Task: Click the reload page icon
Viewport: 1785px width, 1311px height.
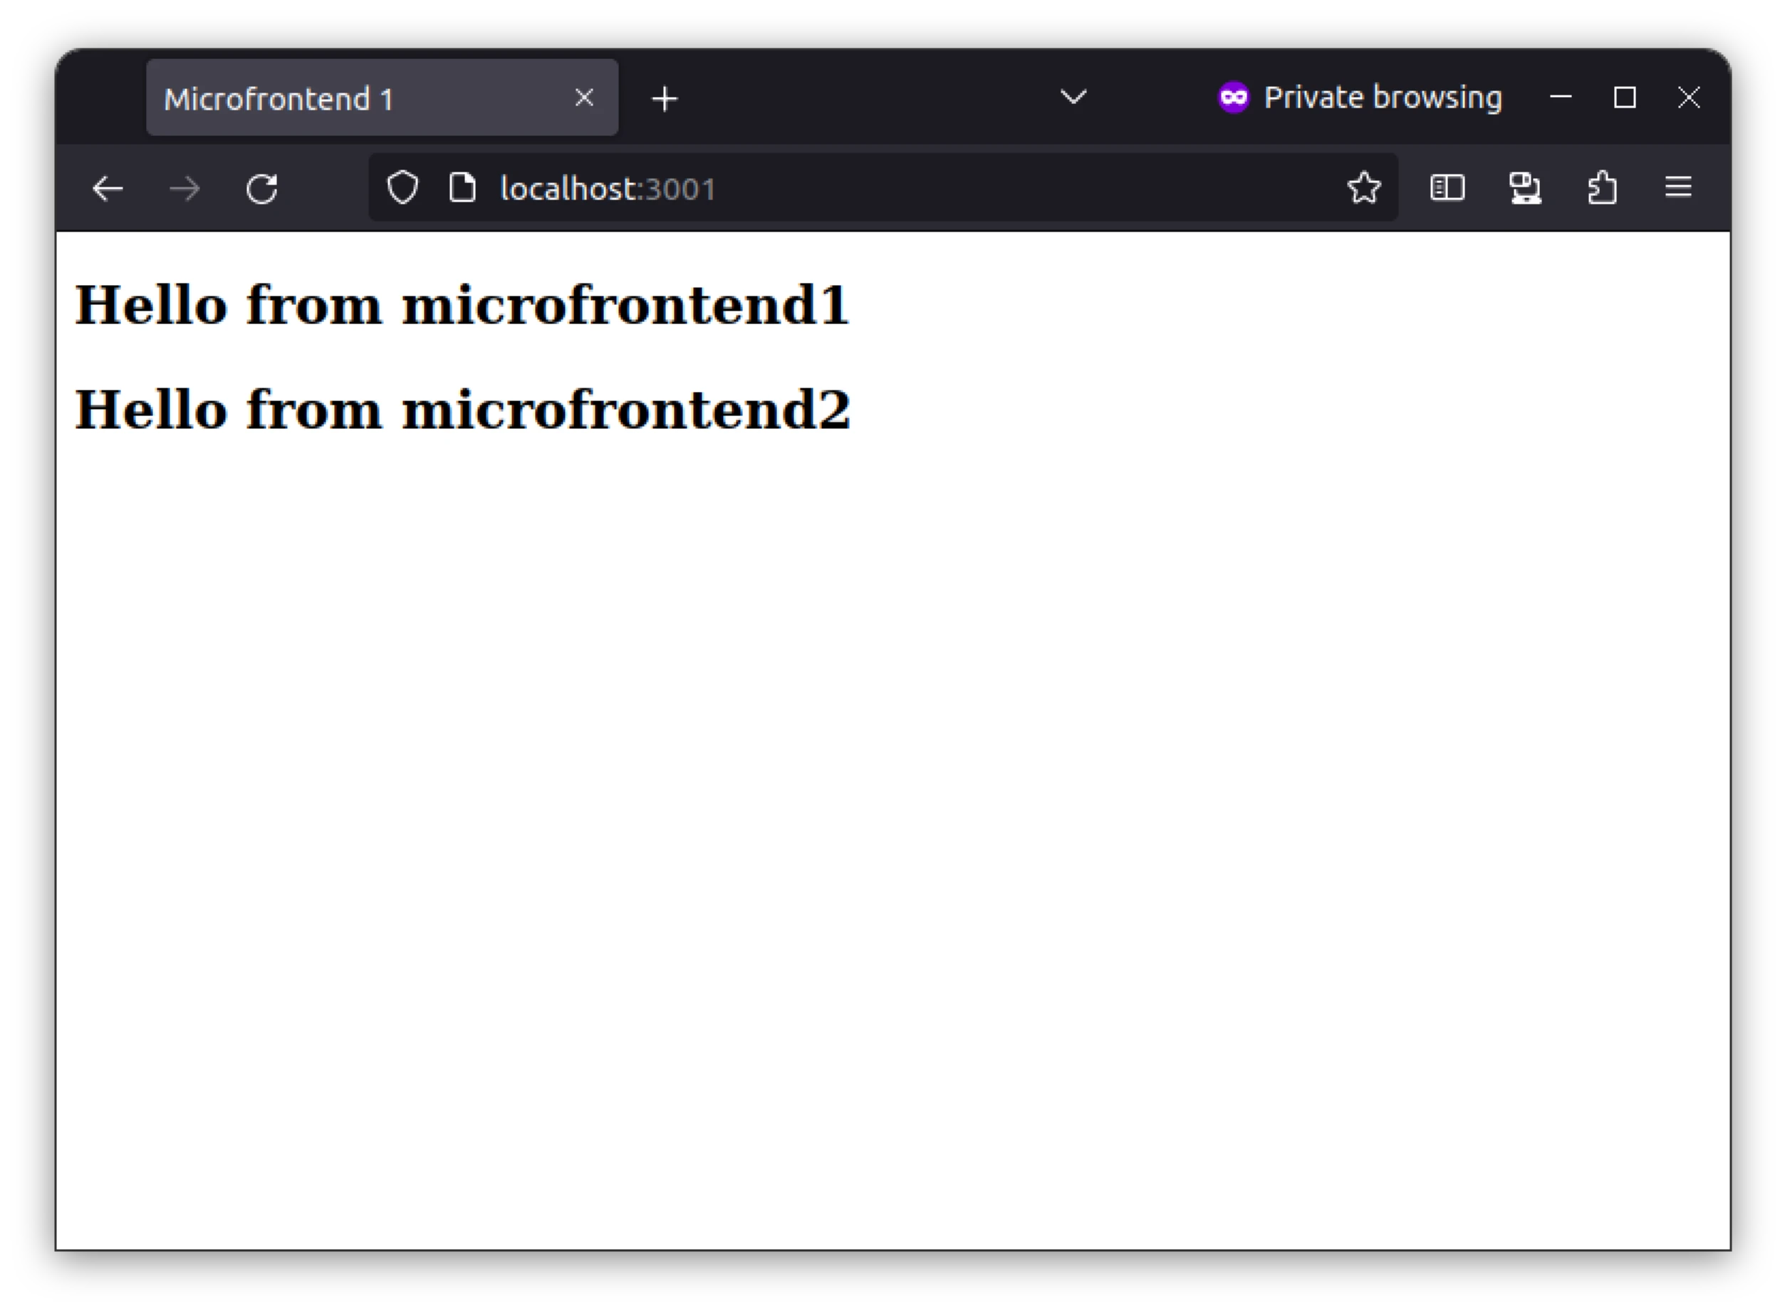Action: 264,189
